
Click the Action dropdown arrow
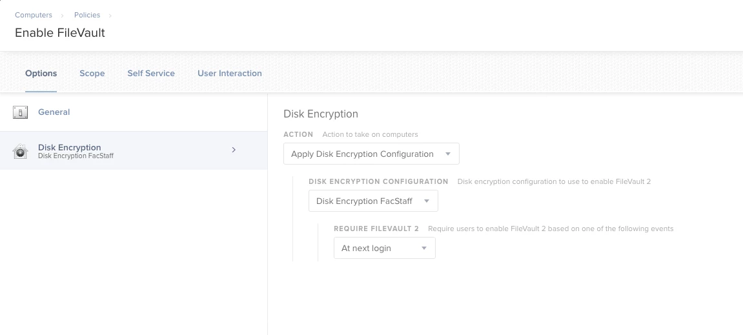(x=448, y=154)
